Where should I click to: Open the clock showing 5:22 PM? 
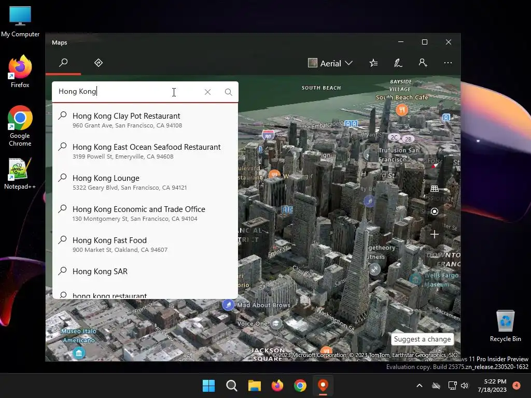click(492, 386)
